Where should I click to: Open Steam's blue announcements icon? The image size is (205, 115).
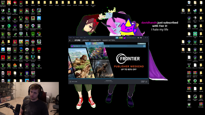117,38
